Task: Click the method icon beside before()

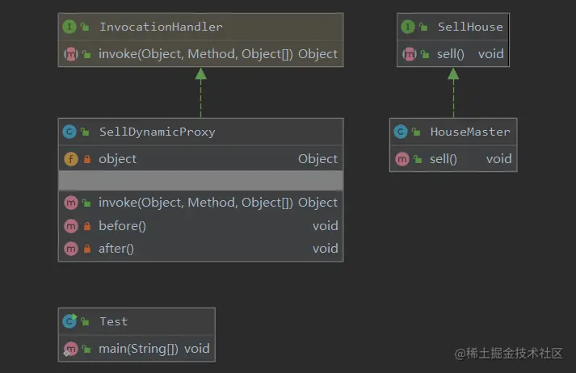Action: (x=69, y=226)
